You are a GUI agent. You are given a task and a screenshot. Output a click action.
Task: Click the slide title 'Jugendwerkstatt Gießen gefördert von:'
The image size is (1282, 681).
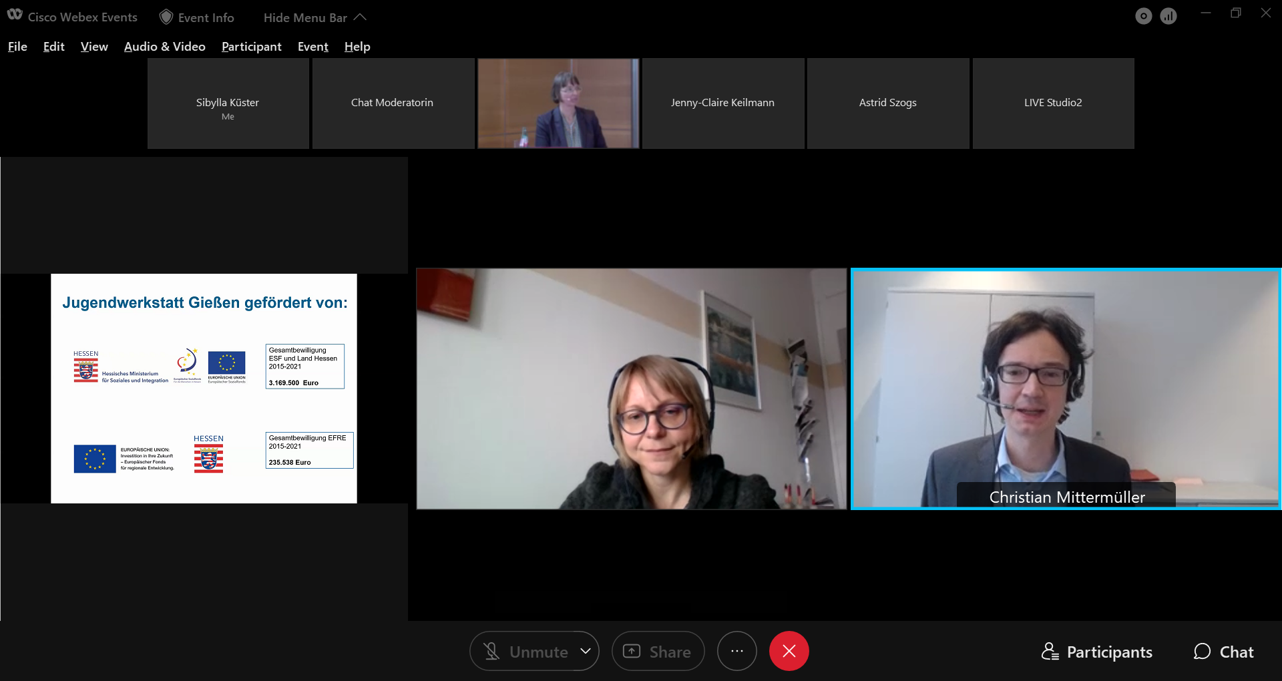[205, 302]
